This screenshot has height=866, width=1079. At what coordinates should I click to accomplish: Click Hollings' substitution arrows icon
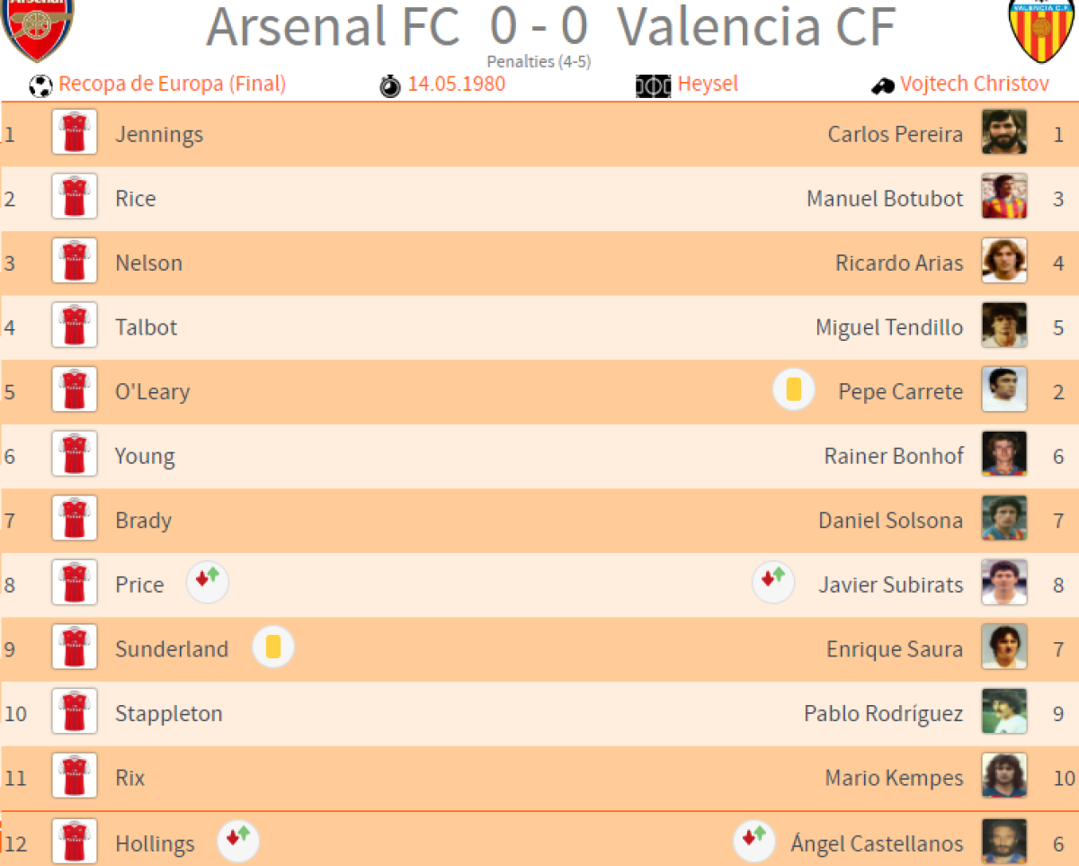[238, 841]
